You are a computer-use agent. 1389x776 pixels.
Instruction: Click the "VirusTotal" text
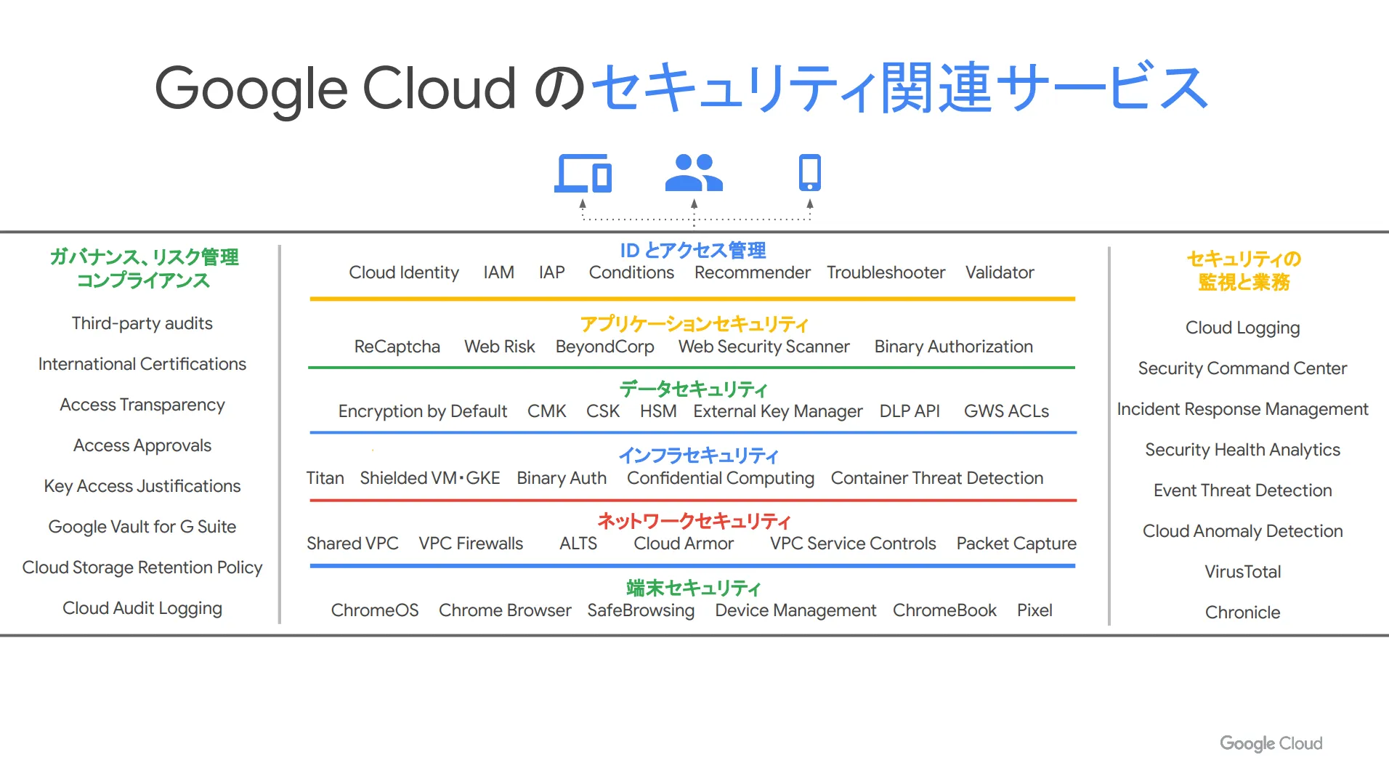[x=1243, y=572]
